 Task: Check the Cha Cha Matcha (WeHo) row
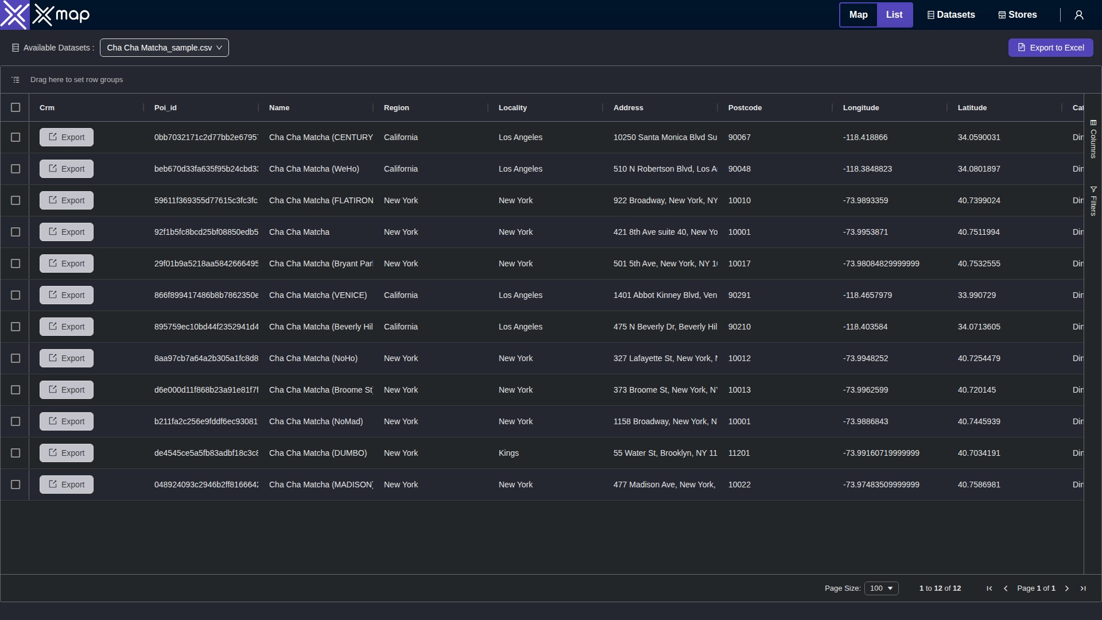coord(15,169)
